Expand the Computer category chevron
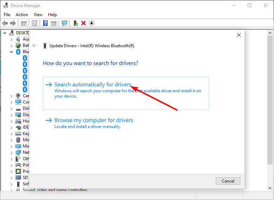Image resolution: width=274 pixels, height=200 pixels. pos(12,102)
